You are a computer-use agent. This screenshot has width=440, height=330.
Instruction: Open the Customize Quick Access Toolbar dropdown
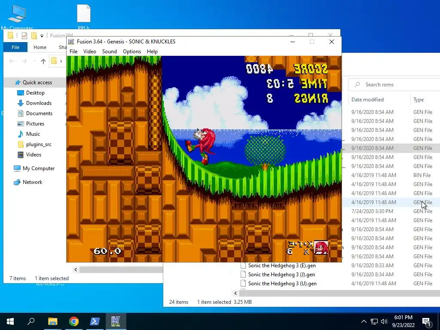coord(42,36)
